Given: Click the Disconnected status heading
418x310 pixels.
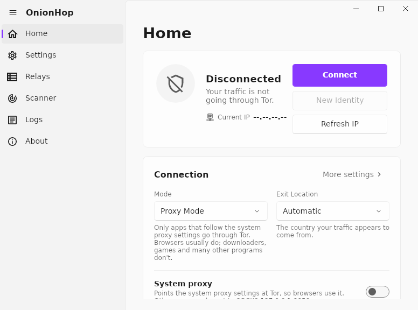Looking at the screenshot, I should click(x=243, y=79).
